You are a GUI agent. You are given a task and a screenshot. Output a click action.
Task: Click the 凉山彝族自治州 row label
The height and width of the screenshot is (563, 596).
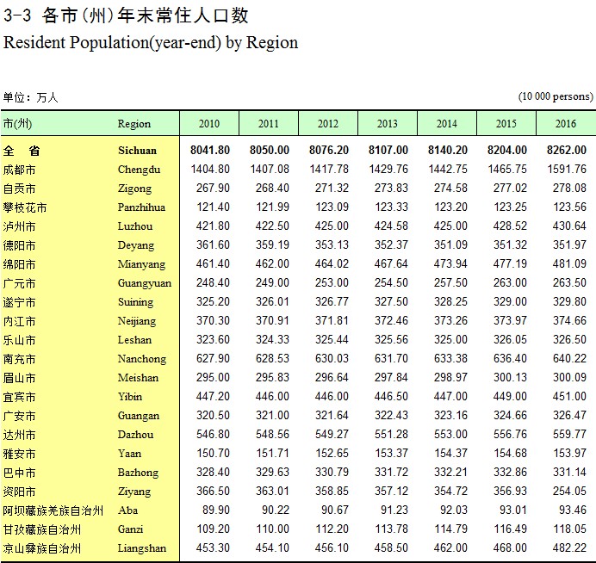tap(42, 548)
